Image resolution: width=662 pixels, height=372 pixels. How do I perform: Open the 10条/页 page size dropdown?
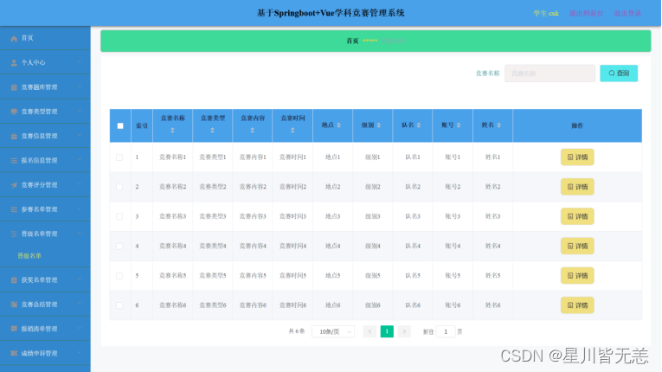[333, 331]
